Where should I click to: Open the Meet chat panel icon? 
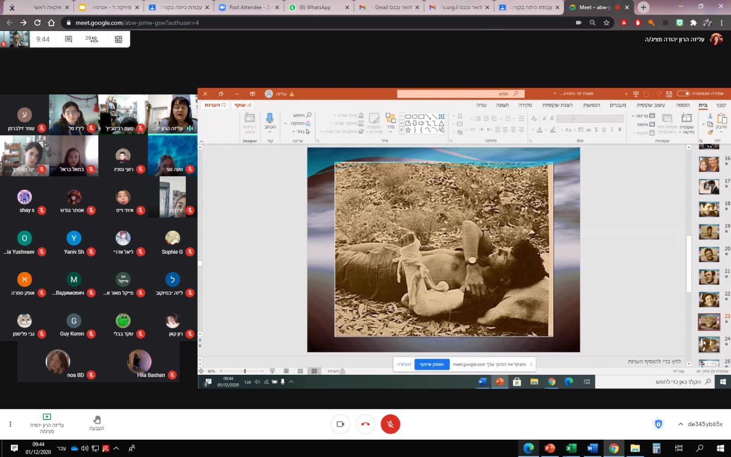click(x=69, y=39)
